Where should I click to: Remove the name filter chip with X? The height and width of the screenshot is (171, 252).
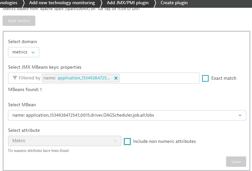tap(116, 78)
